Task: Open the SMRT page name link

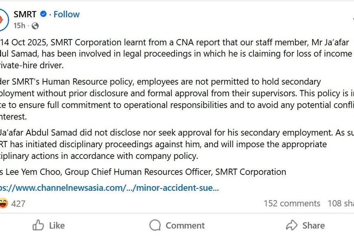Action: coord(25,14)
